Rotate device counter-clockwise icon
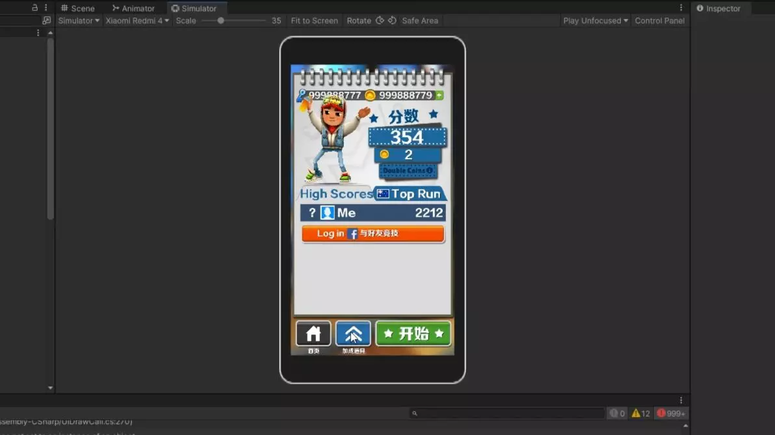Viewport: 775px width, 435px height. pos(392,21)
